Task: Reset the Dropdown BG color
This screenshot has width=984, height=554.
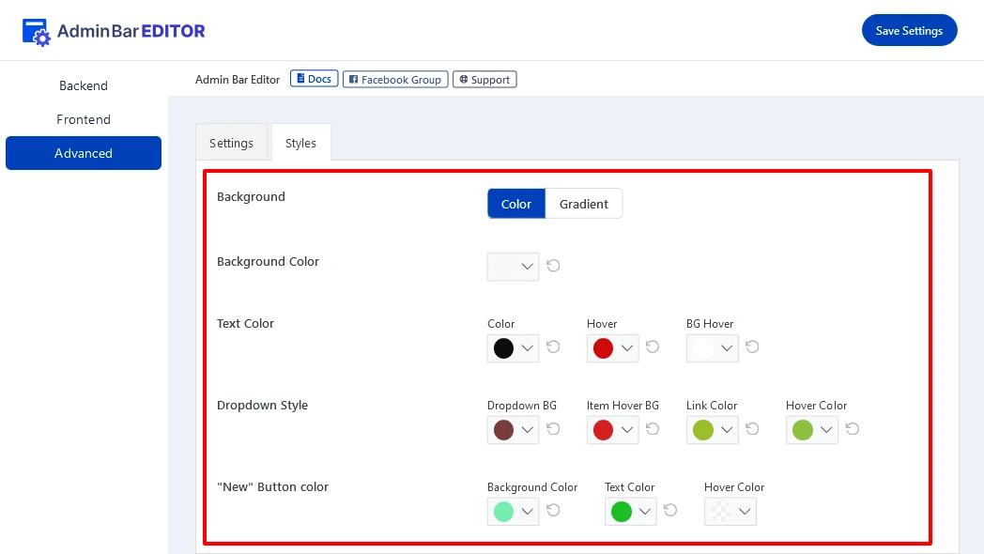Action: point(553,429)
